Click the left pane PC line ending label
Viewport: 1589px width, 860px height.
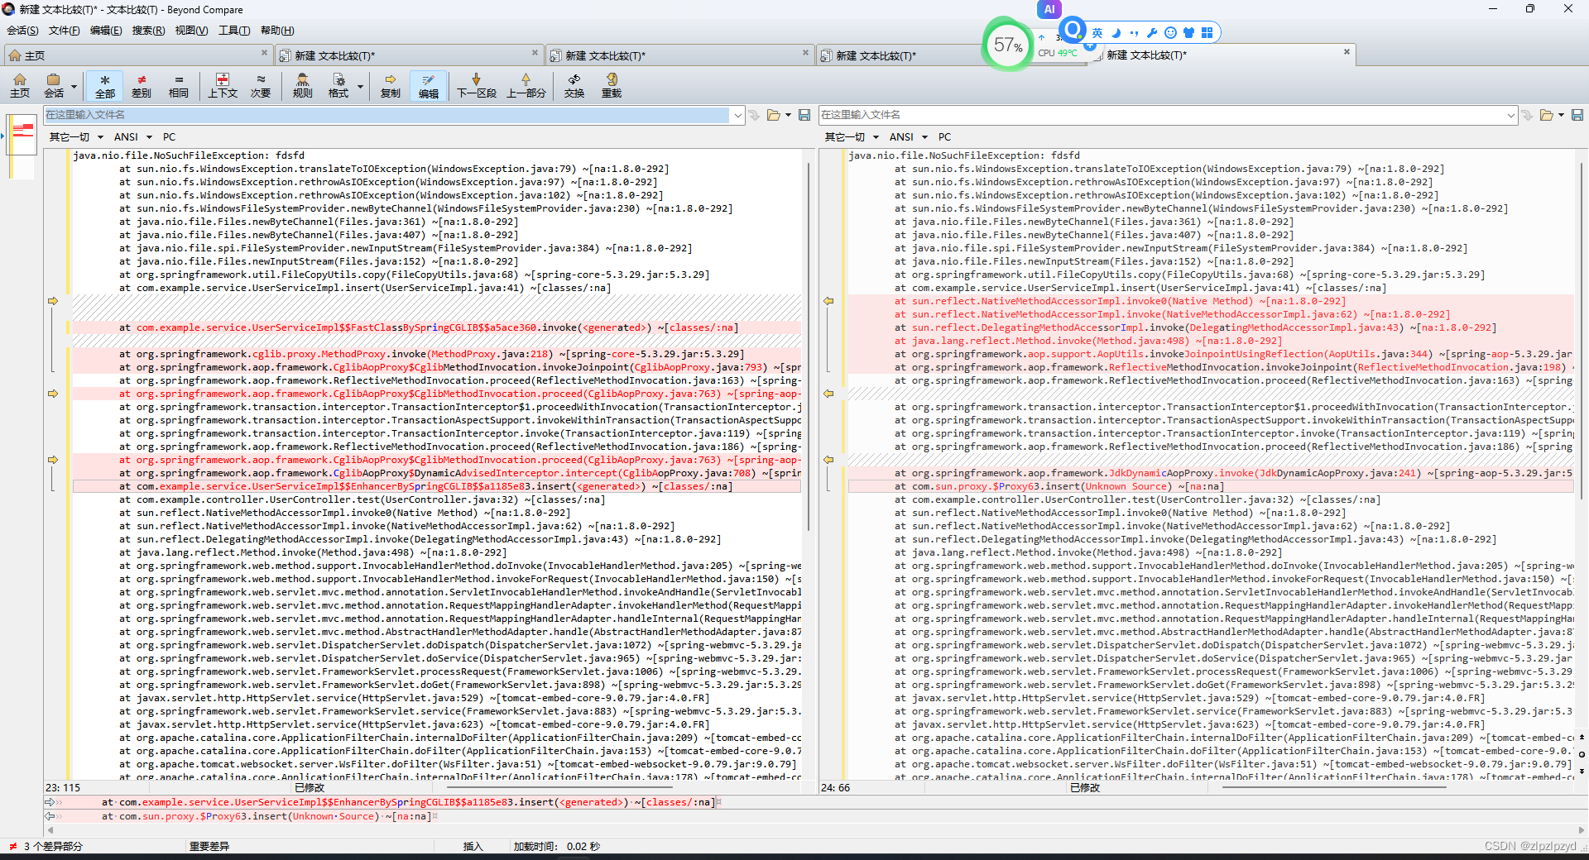(x=169, y=137)
